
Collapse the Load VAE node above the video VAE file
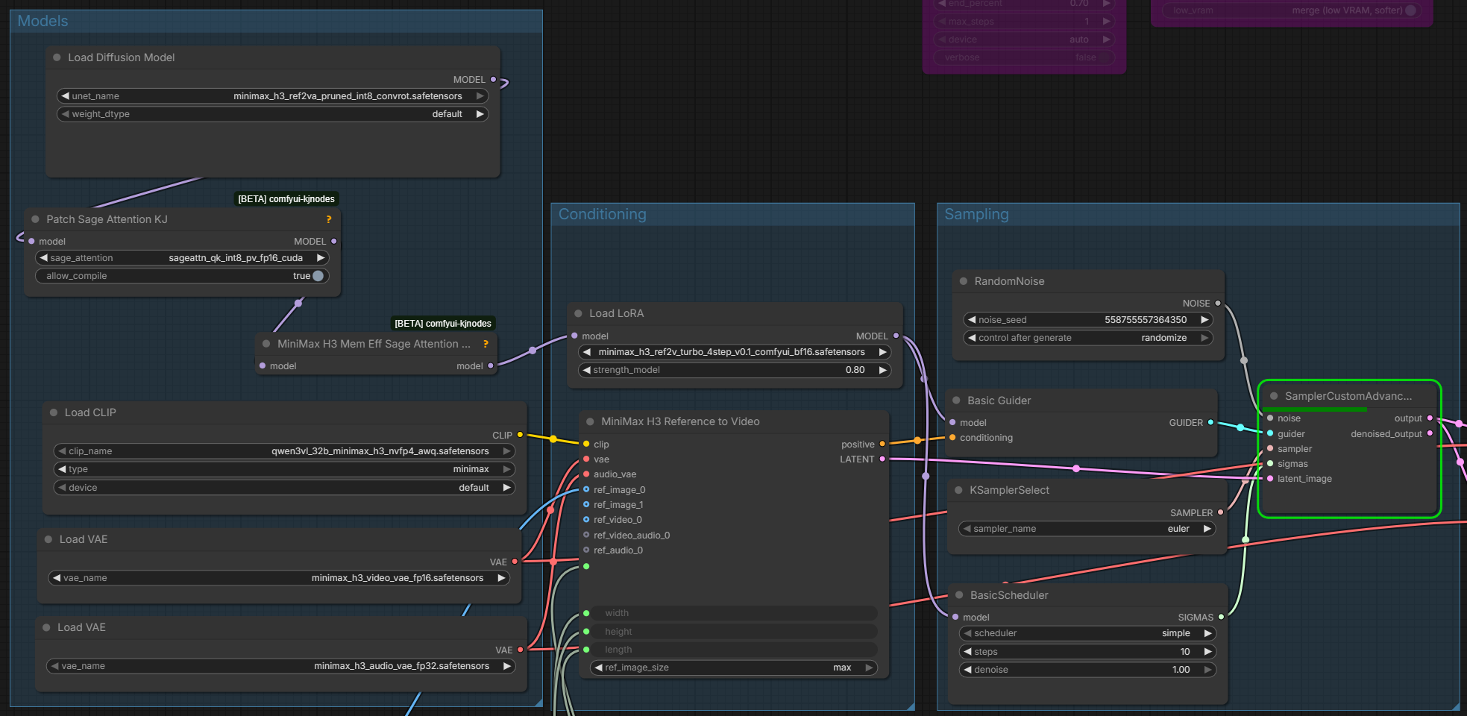click(48, 539)
